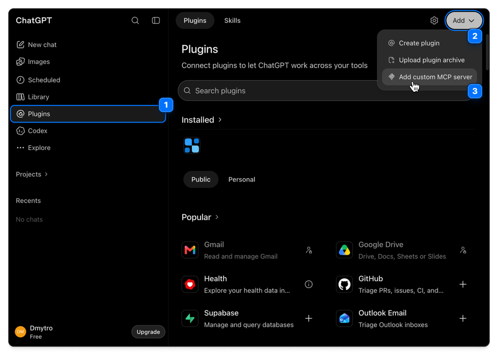This screenshot has height=355, width=498.
Task: Expand the Popular section chevron
Action: coord(217,217)
